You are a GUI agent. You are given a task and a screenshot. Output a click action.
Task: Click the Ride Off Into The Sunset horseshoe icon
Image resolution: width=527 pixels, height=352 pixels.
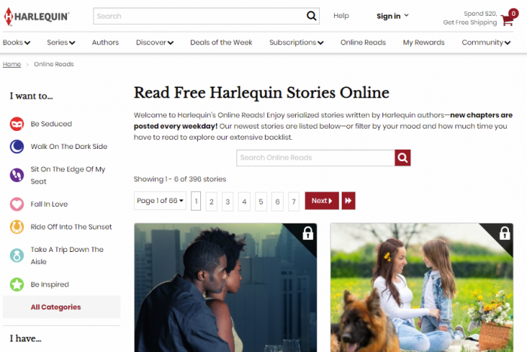(x=17, y=226)
